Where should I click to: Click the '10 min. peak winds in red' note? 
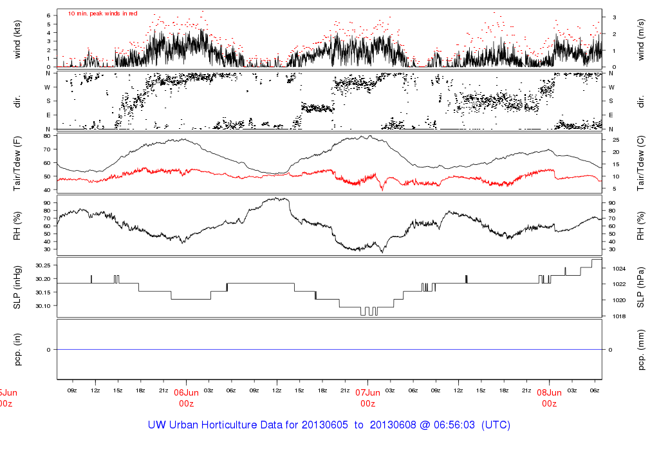(x=102, y=14)
